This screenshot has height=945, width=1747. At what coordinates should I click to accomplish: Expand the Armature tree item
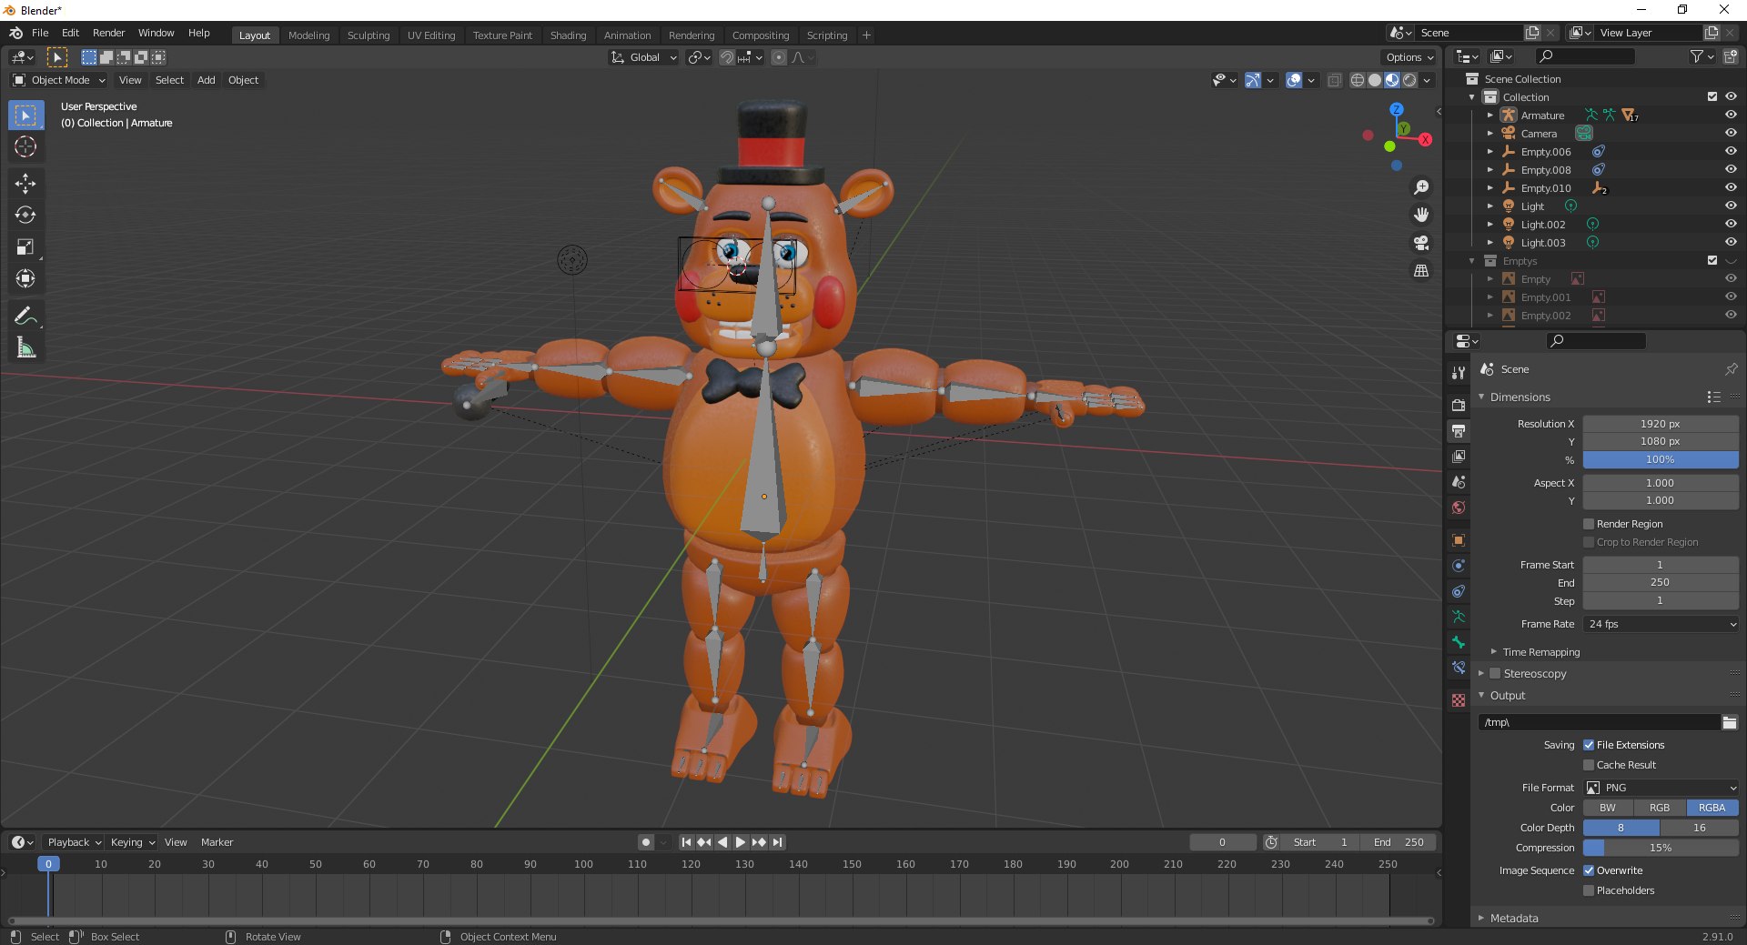point(1489,116)
